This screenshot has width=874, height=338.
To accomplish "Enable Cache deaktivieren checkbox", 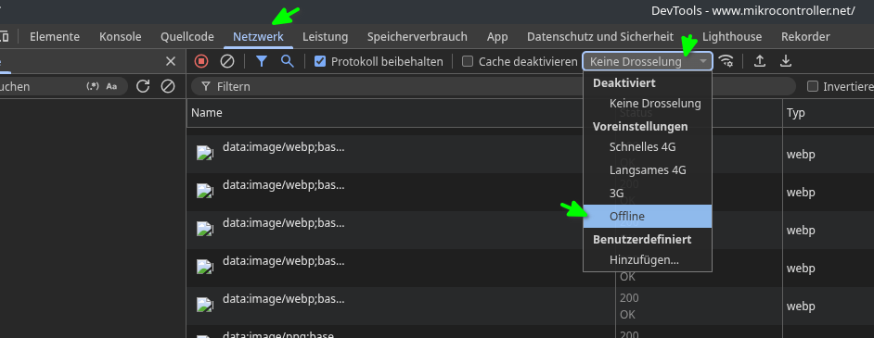I will (468, 61).
